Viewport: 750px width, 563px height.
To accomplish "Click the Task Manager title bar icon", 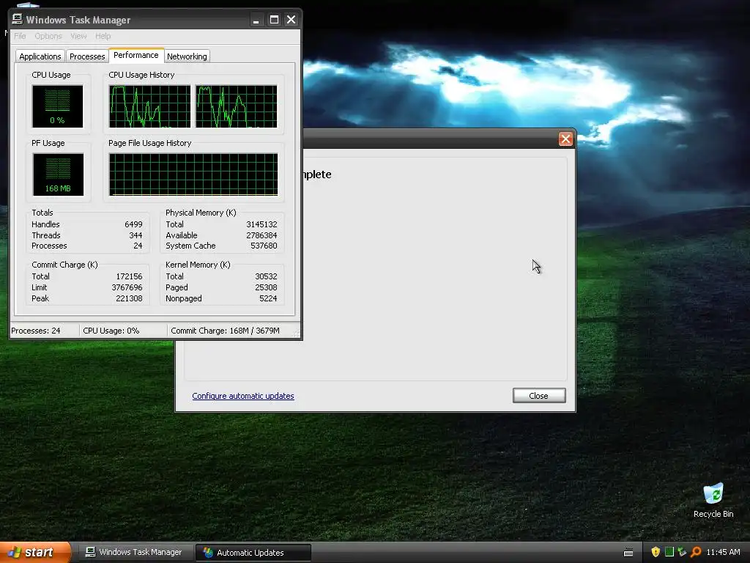I will [18, 19].
